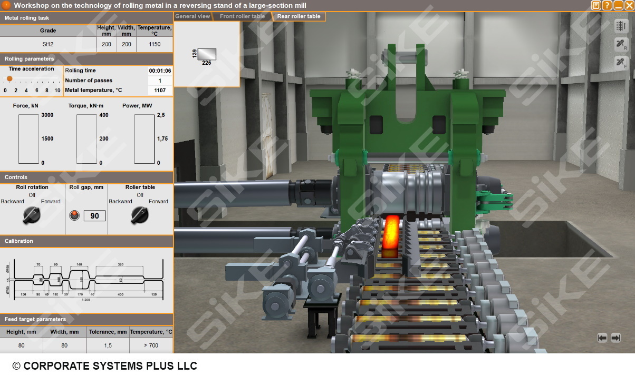Open the help question mark icon
Image resolution: width=635 pixels, height=376 pixels.
point(607,6)
